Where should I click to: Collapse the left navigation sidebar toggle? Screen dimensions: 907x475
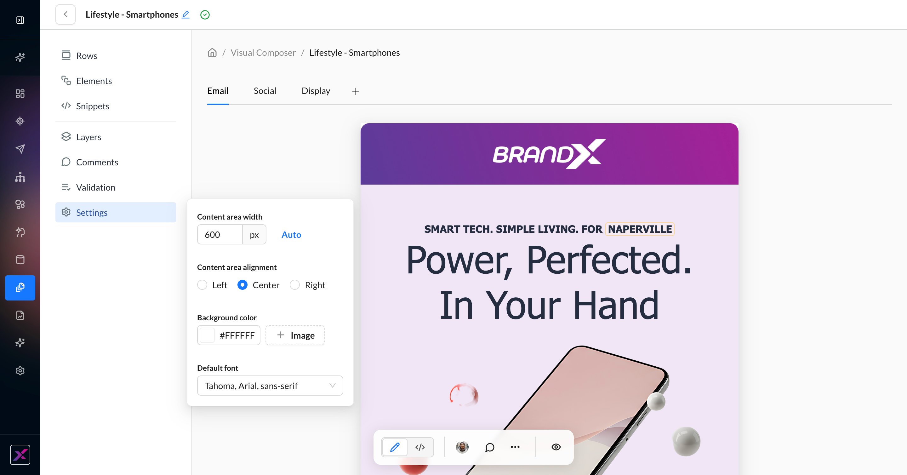point(20,20)
